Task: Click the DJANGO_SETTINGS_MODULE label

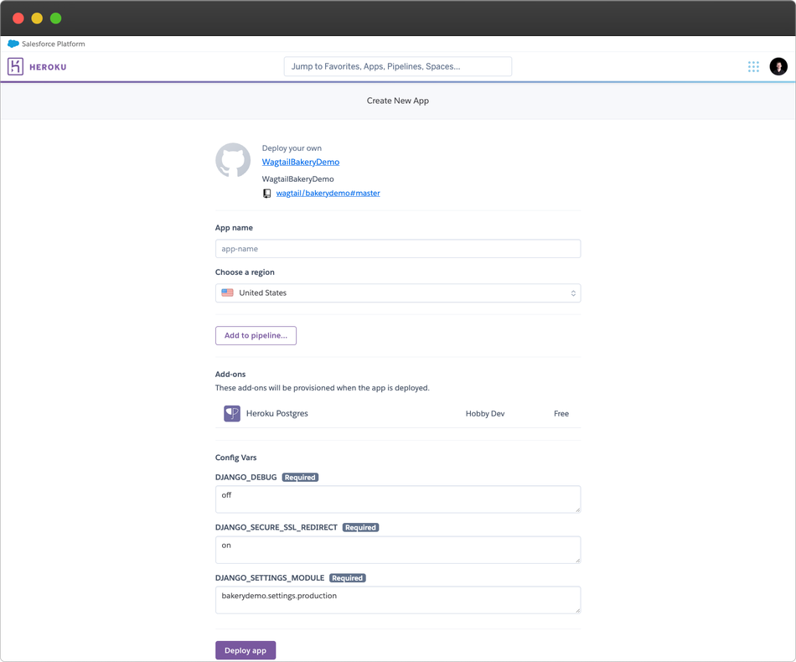Action: 270,578
